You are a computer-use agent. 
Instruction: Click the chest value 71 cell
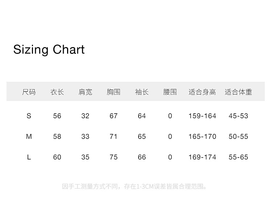pyautogui.click(x=114, y=136)
